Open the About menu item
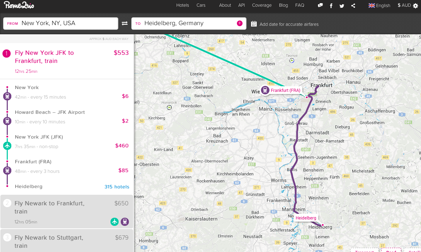This screenshot has height=252, width=421. [x=225, y=5]
